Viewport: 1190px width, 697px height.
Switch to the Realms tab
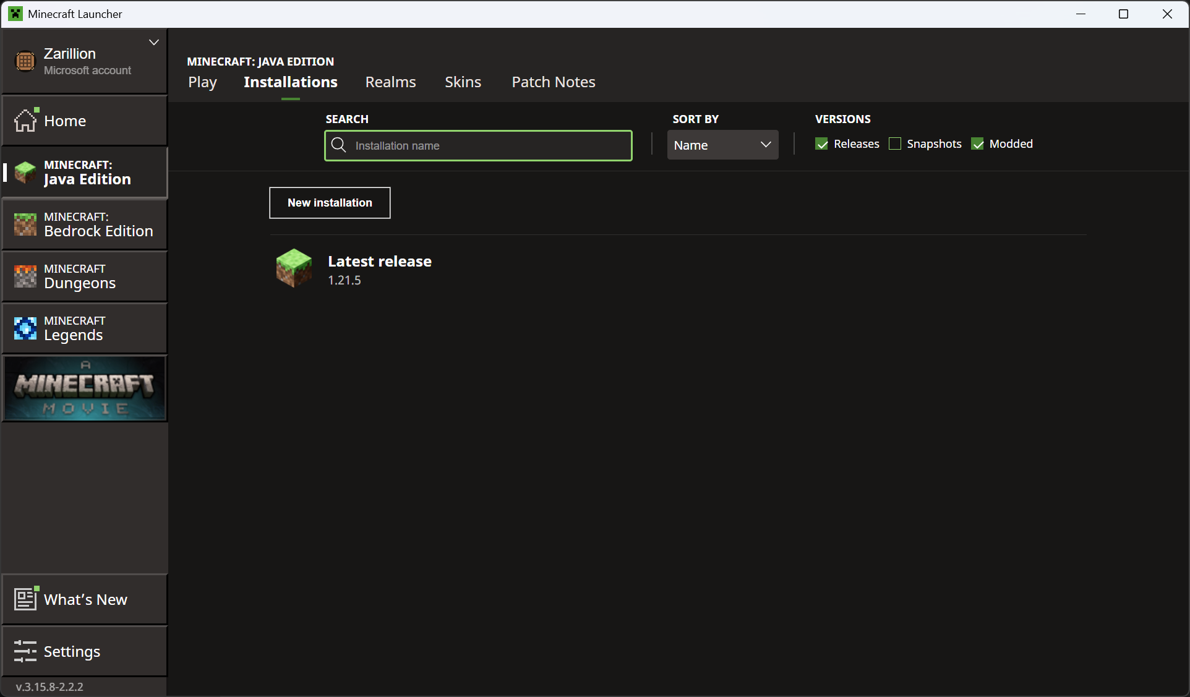click(390, 82)
